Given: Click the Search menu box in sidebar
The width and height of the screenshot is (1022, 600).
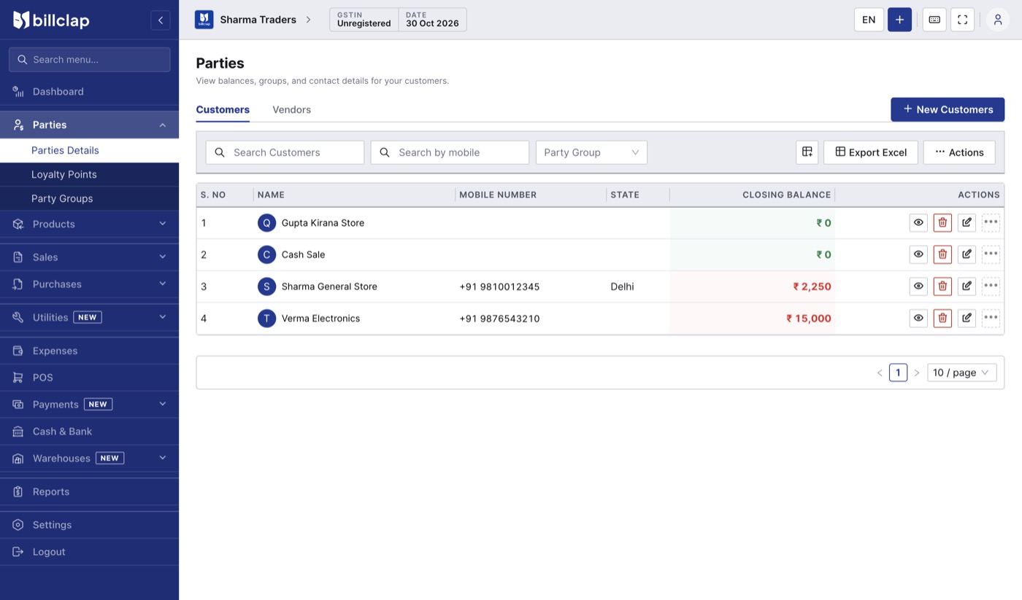Looking at the screenshot, I should 89,60.
